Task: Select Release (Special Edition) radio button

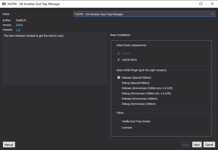Action: point(119,77)
